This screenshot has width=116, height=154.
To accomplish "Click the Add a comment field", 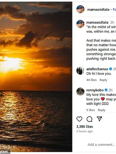I will pyautogui.click(x=101, y=145).
